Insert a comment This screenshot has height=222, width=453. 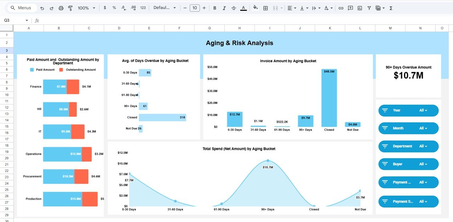click(x=350, y=7)
